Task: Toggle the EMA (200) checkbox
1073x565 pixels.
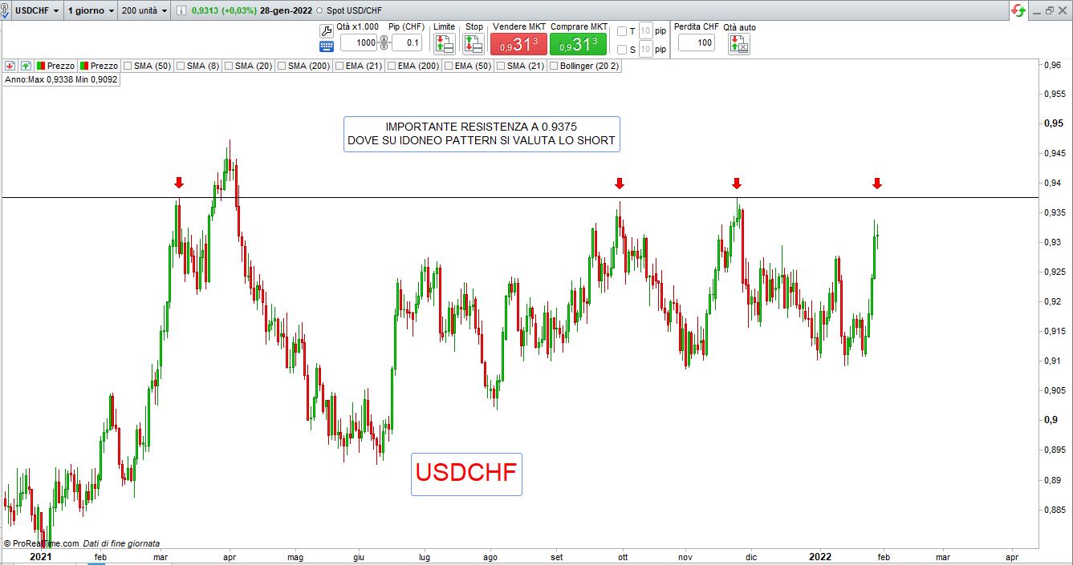Action: pyautogui.click(x=392, y=66)
